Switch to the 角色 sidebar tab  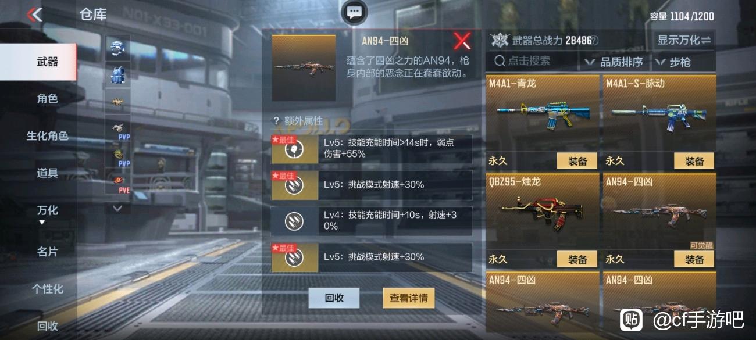click(x=48, y=99)
